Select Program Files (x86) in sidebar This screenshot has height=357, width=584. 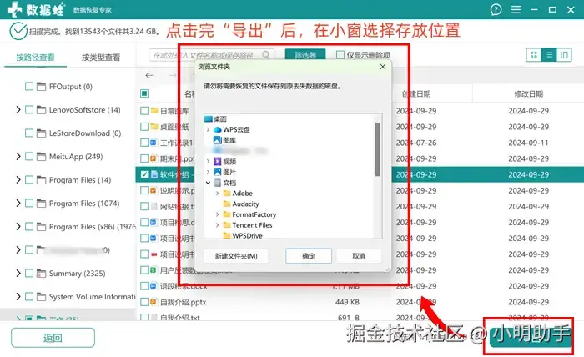[x=92, y=226]
